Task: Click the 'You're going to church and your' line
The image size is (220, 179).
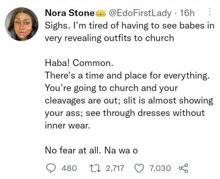Action: coord(111,88)
